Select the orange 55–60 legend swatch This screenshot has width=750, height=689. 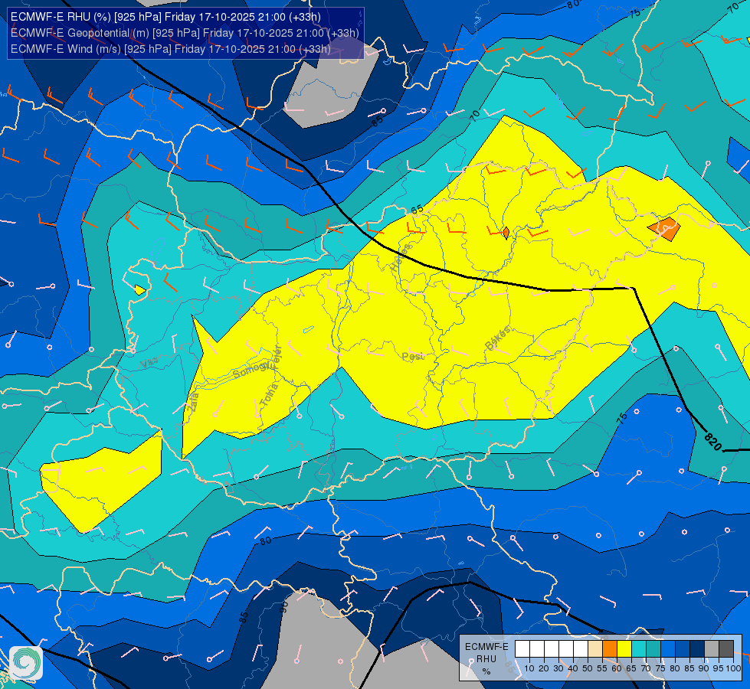pos(610,648)
